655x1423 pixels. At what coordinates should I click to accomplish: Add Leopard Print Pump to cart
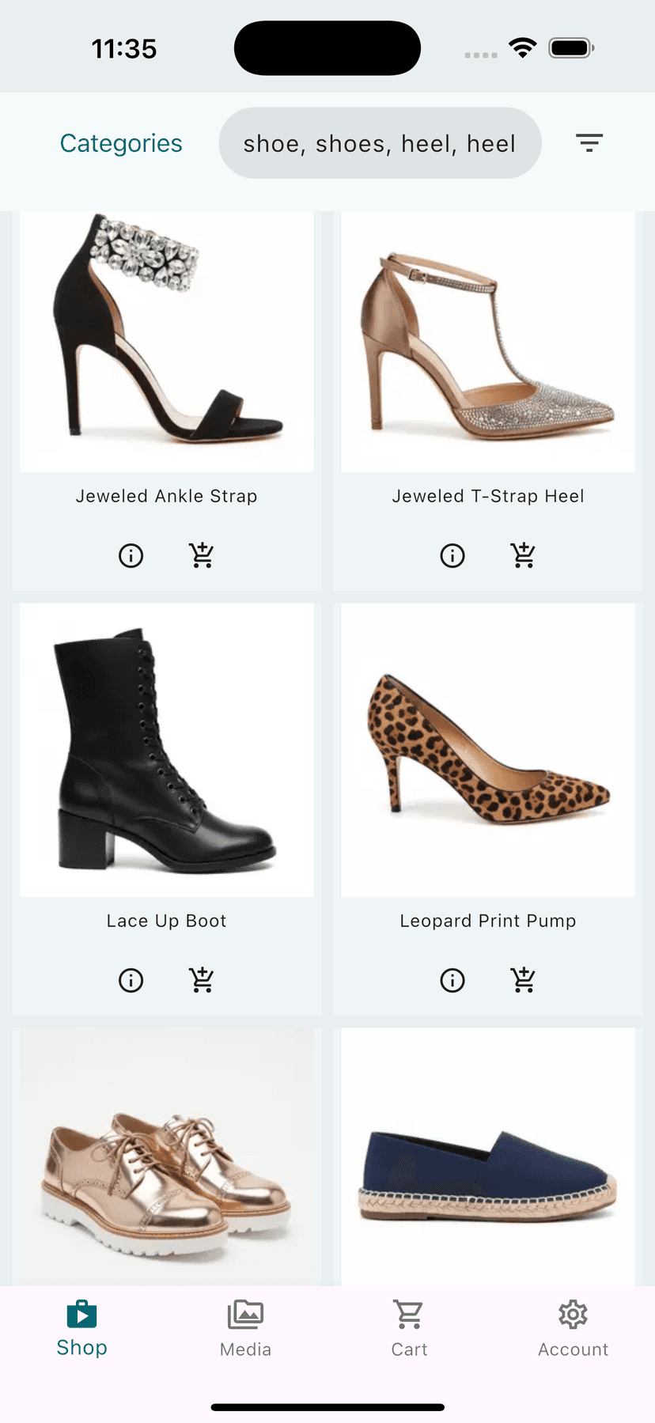(523, 981)
